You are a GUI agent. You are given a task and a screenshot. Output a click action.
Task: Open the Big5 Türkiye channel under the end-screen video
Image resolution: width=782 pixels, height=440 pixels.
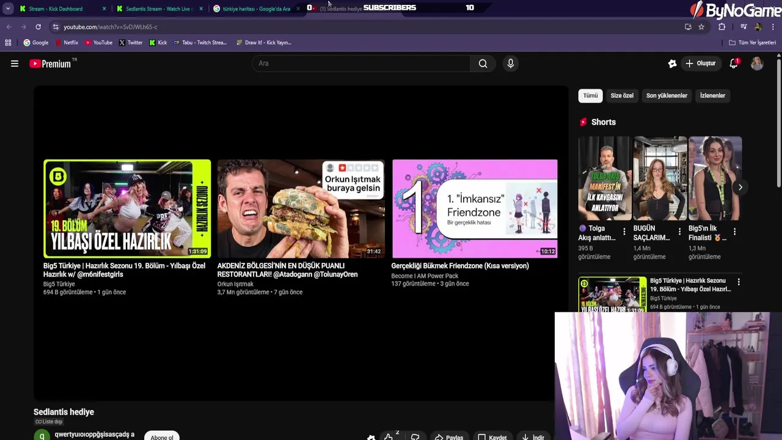click(x=59, y=284)
